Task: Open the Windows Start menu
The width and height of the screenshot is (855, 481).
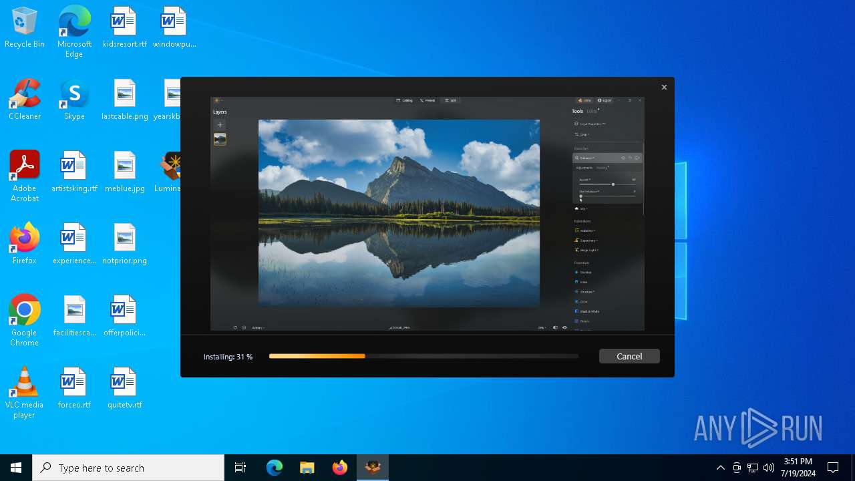Action: click(16, 468)
